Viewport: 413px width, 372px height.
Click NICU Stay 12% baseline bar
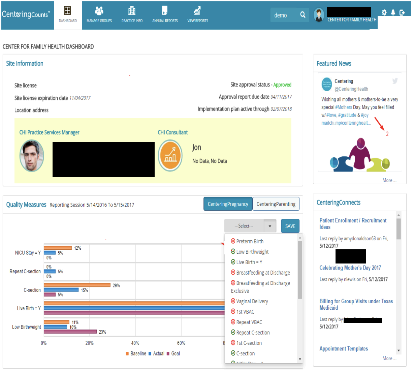click(x=58, y=248)
